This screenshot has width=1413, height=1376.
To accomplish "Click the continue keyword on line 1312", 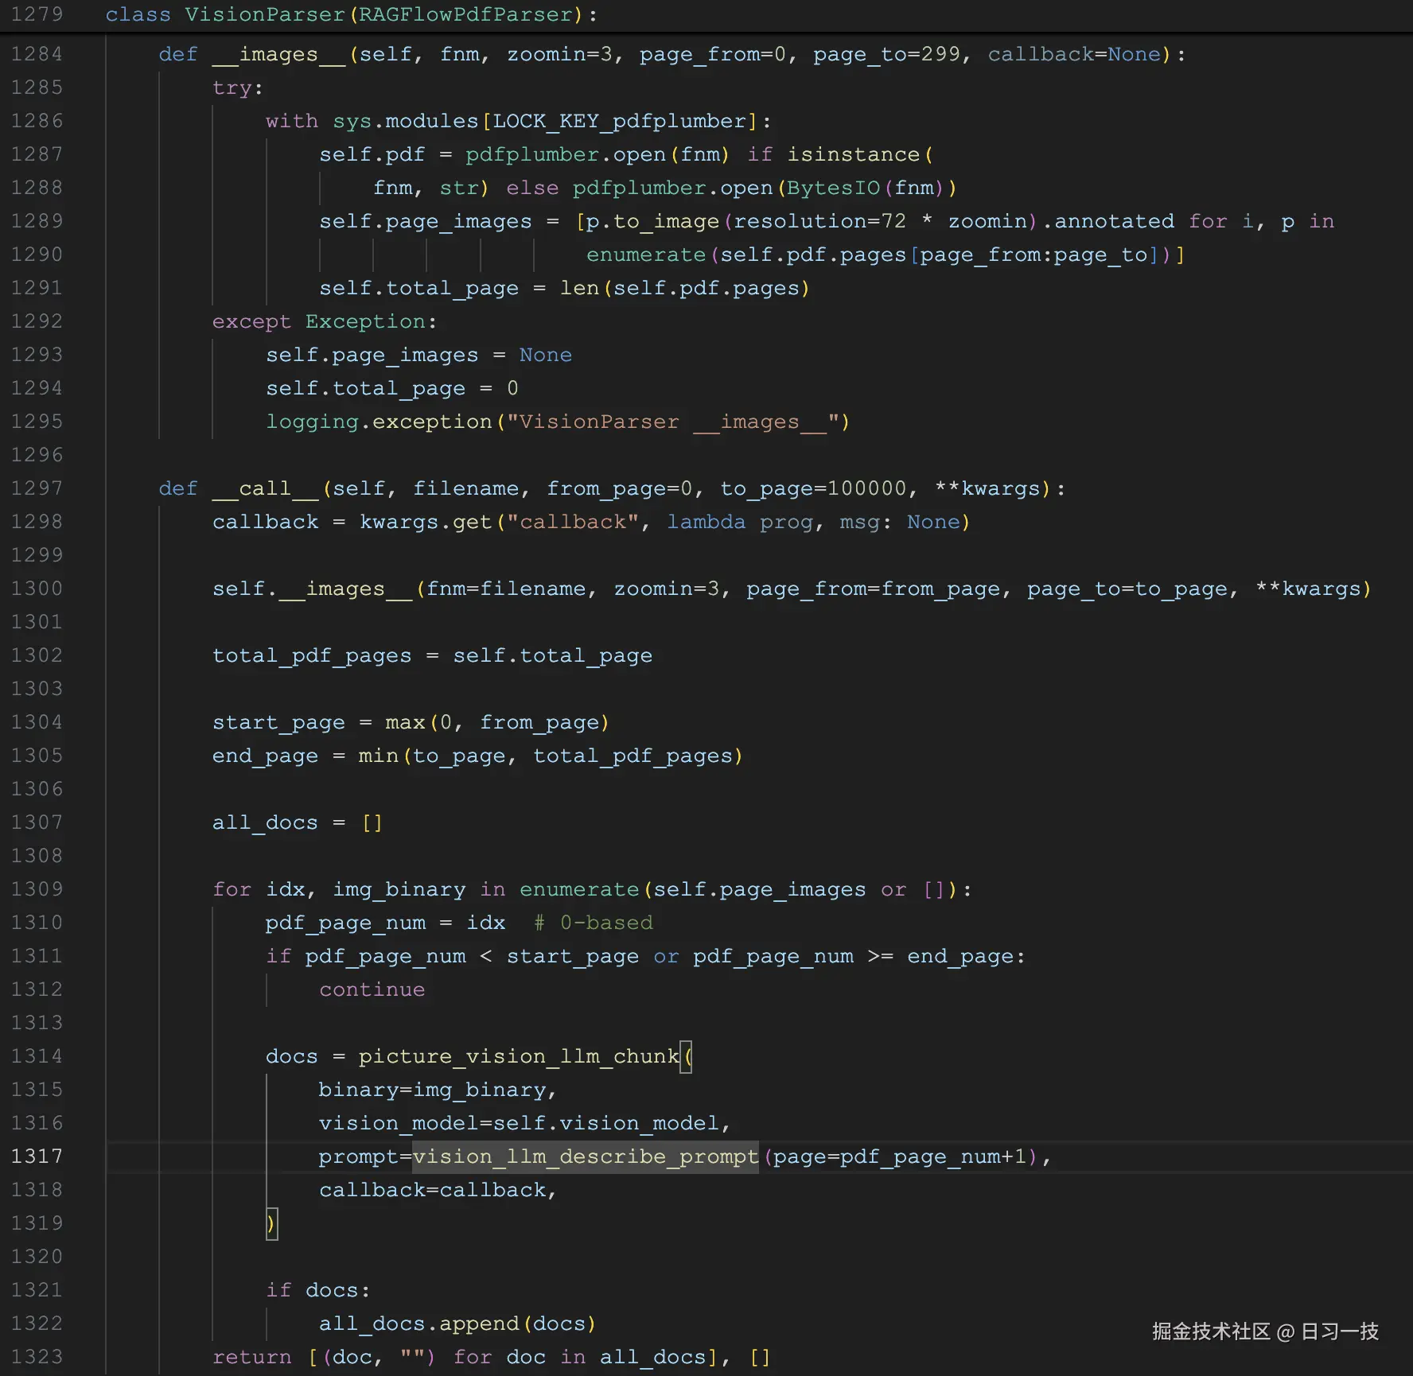I will coord(372,989).
